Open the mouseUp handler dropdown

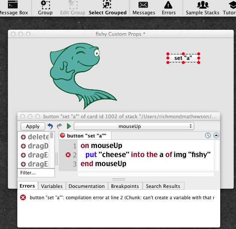pyautogui.click(x=134, y=127)
